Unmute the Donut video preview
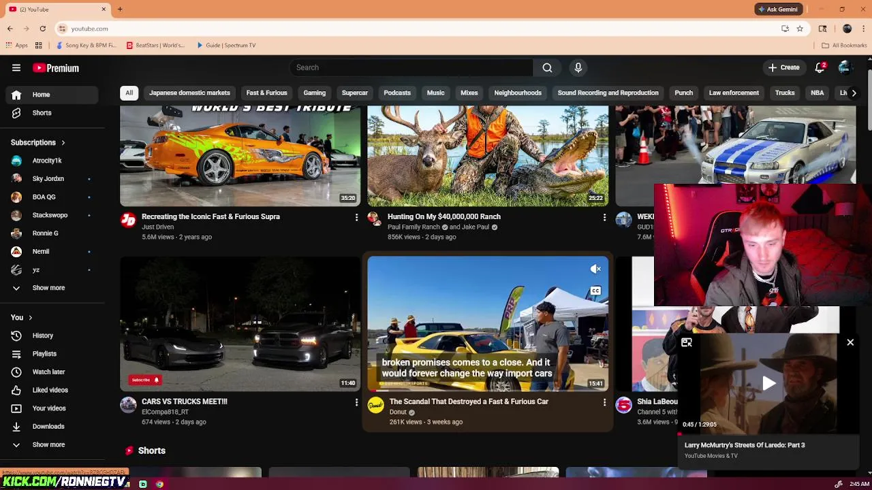The height and width of the screenshot is (490, 872). (x=595, y=269)
